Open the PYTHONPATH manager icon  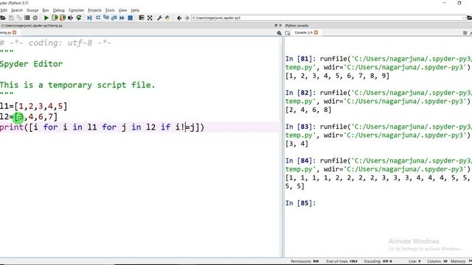coord(167,18)
